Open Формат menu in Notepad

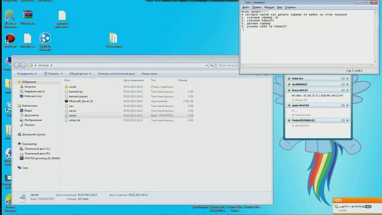click(x=269, y=7)
